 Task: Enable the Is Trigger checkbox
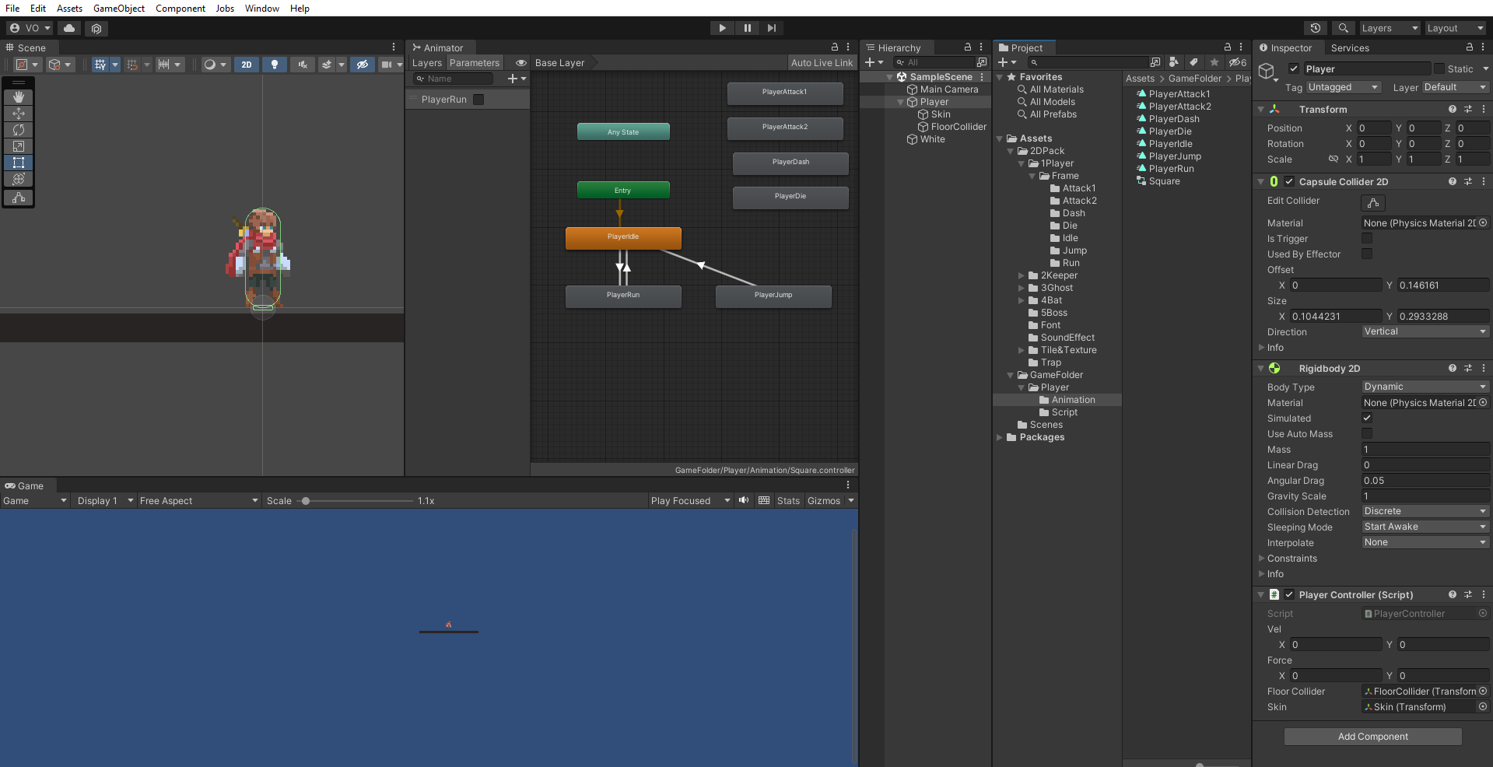point(1366,239)
